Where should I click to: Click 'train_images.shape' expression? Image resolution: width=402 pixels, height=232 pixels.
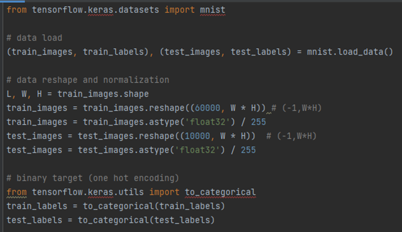pos(103,94)
